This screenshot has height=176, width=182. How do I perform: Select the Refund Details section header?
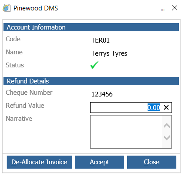(x=91, y=81)
